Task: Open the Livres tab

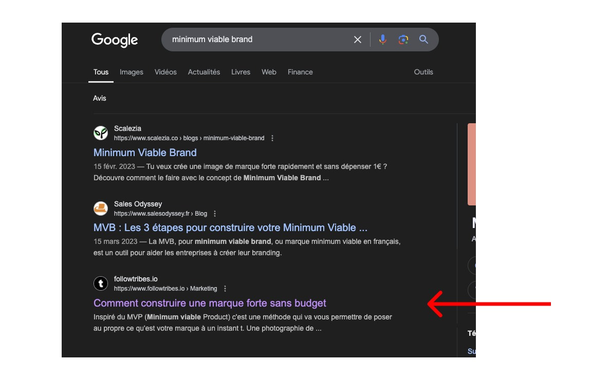Action: coord(241,72)
